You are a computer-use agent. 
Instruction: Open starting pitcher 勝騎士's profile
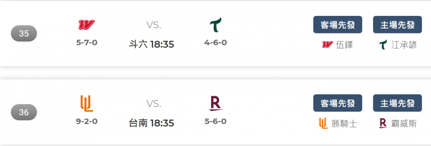tap(344, 124)
